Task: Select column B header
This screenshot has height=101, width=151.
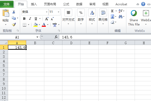Action: point(35,43)
